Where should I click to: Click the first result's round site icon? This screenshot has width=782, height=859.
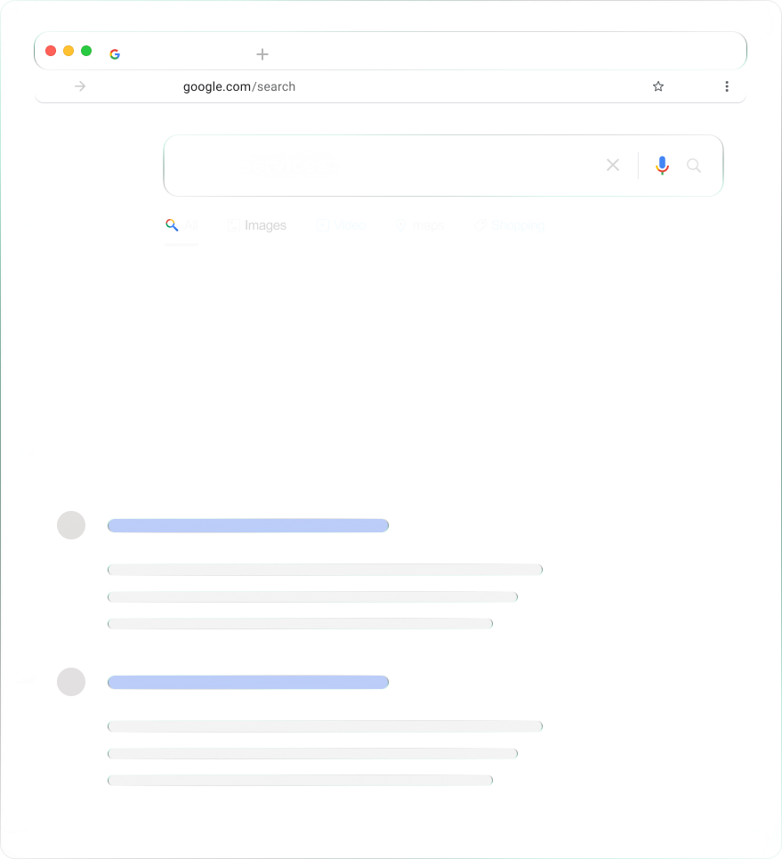tap(71, 525)
